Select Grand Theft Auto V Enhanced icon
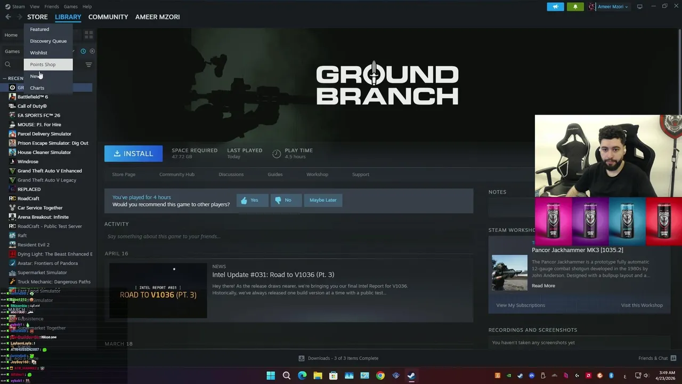The width and height of the screenshot is (682, 384). coord(13,171)
